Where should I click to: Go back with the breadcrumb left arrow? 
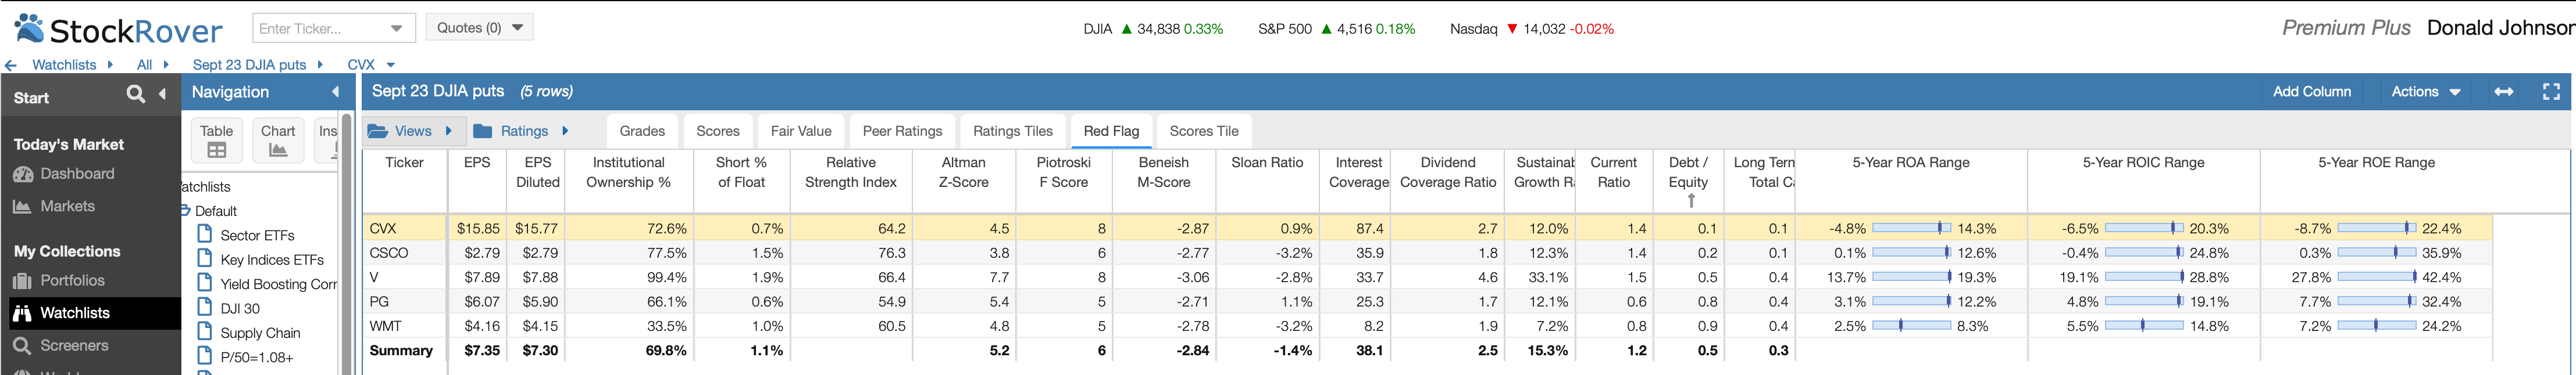pos(10,65)
